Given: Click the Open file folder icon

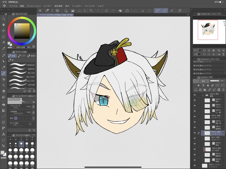Looking at the screenshot, I should point(73,11).
